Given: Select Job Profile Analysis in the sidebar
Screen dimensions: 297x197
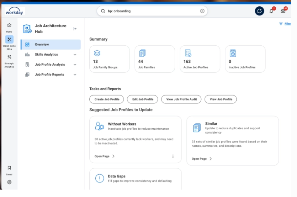Looking at the screenshot, I should [51, 64].
